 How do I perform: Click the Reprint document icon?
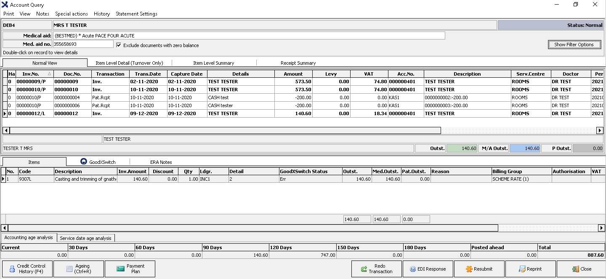point(522,269)
